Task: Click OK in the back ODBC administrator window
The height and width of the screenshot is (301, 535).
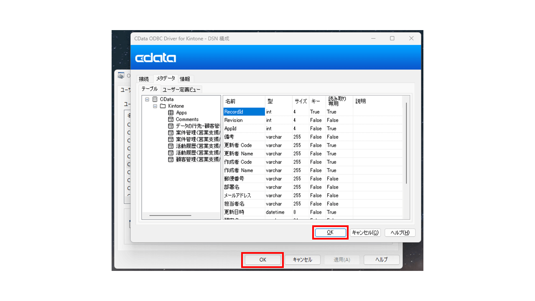Action: click(x=262, y=260)
